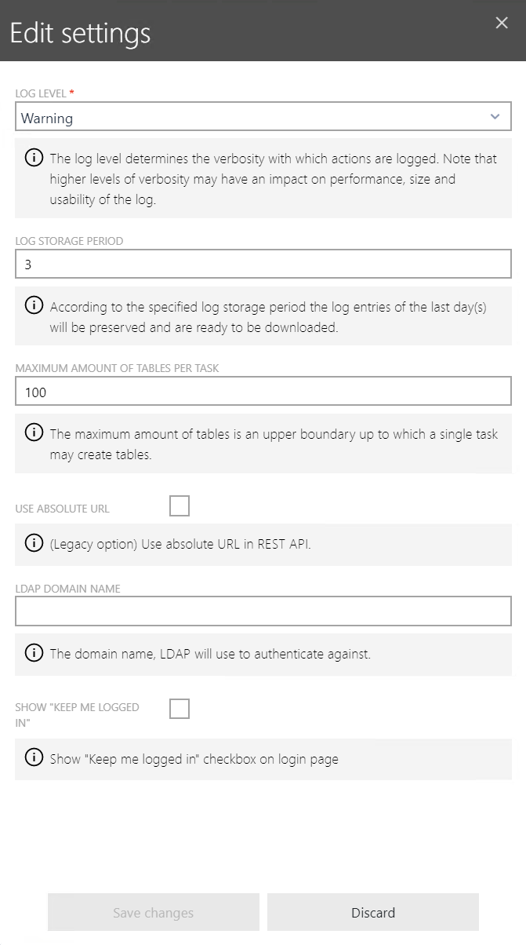This screenshot has height=945, width=526.
Task: Click the chevron on the Warning selector
Action: coord(495,115)
